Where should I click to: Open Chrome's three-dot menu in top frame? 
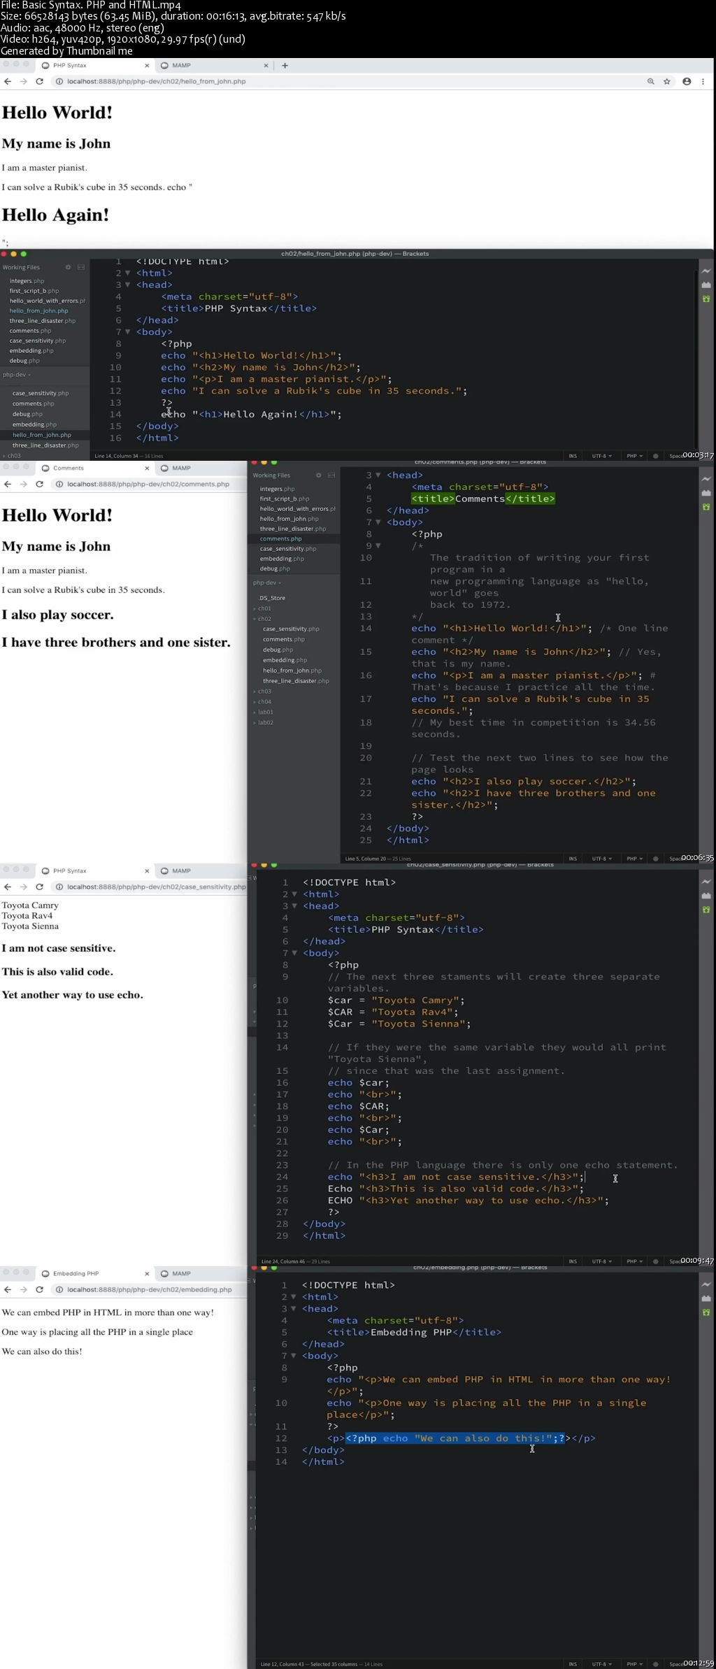[x=703, y=82]
